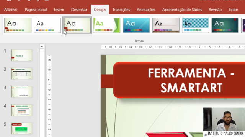Select slide 5 thumbnail with green box
Screen dimensions: 245x137
[x=22, y=129]
